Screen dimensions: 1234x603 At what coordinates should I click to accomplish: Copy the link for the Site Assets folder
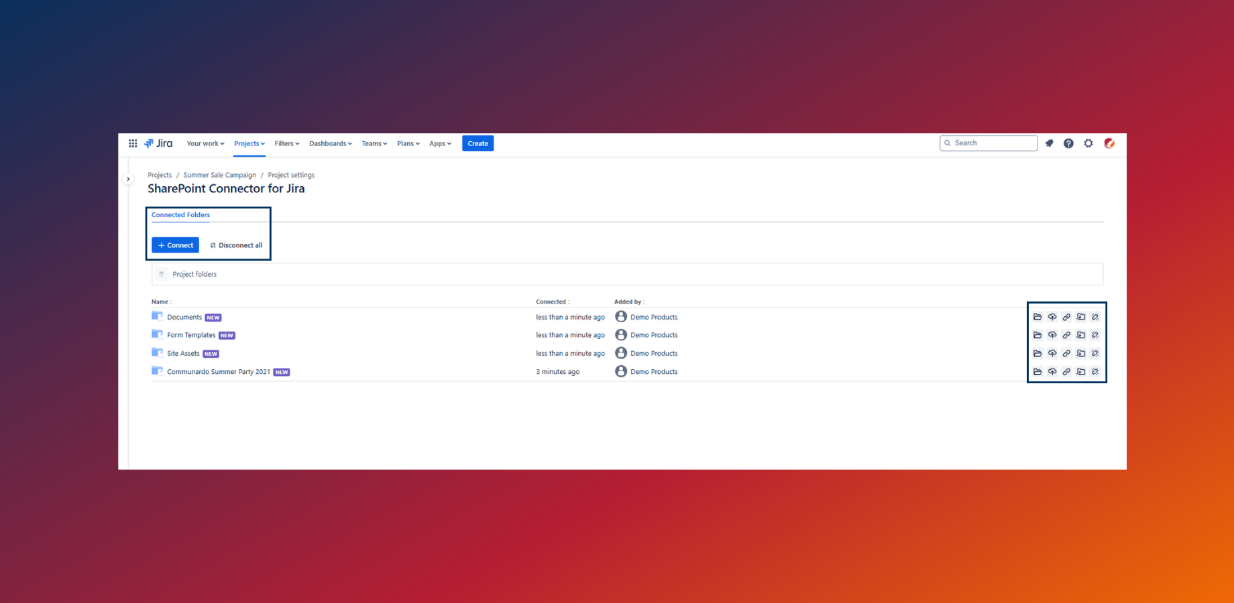[1066, 353]
